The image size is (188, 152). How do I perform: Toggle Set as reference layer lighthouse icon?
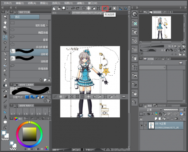152,114
